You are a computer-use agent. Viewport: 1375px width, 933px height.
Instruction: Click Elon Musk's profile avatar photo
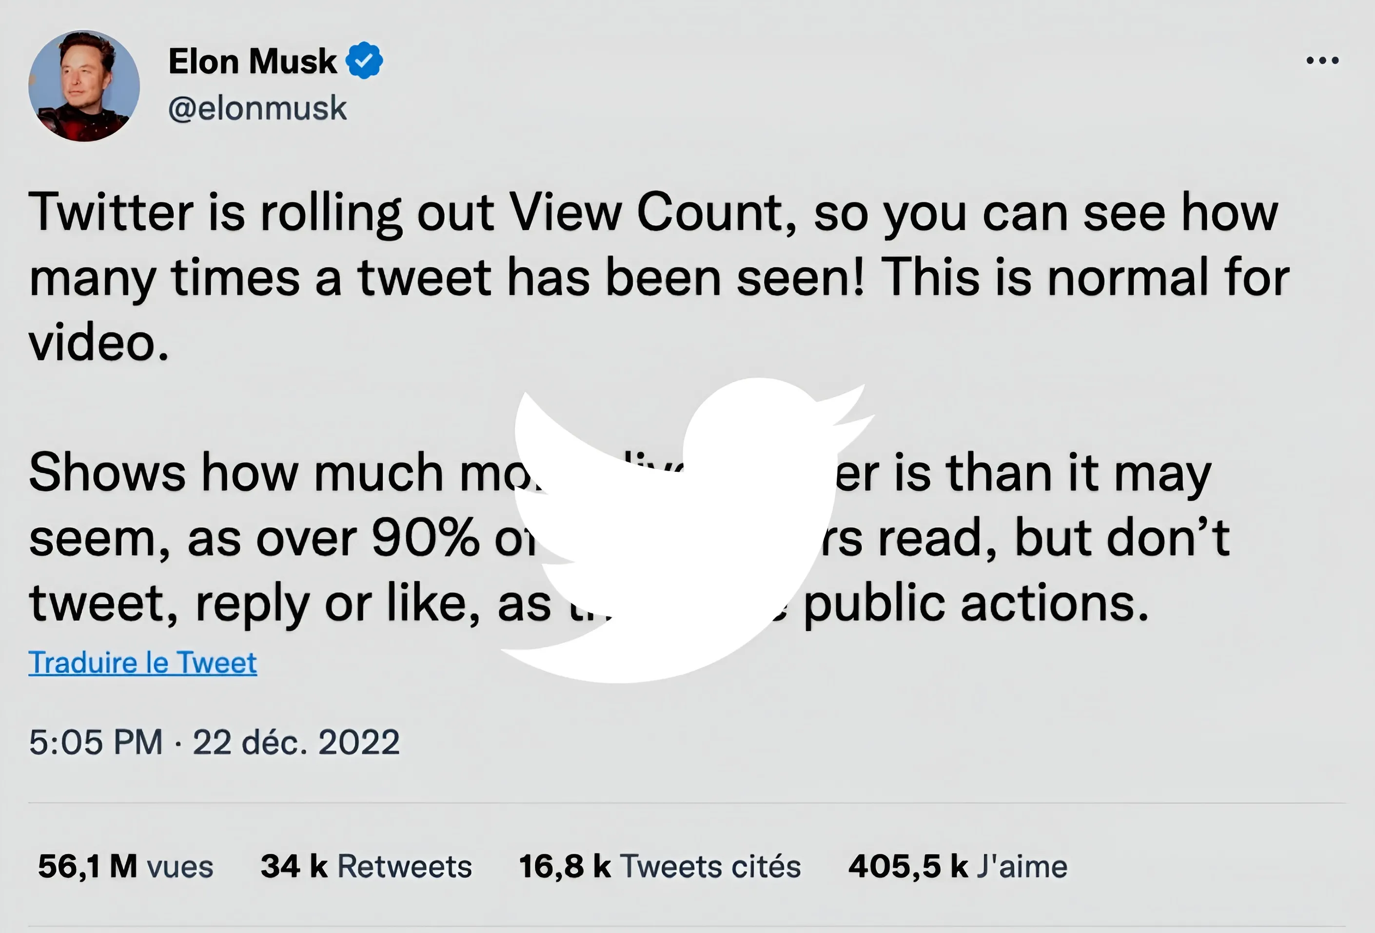pos(84,86)
